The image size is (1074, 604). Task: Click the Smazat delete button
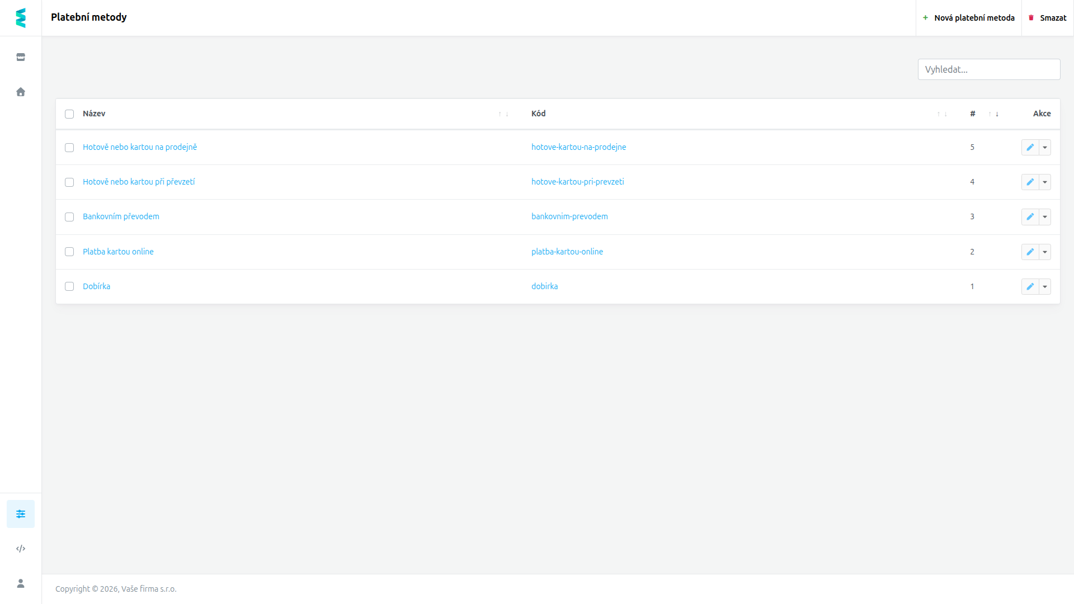coord(1048,18)
